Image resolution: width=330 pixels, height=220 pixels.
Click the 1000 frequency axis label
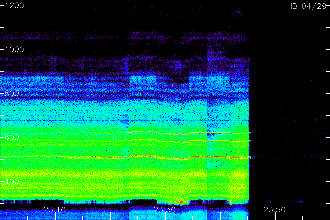14,49
